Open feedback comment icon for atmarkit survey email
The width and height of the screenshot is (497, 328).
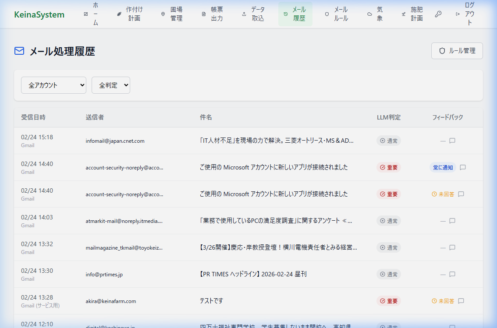point(452,221)
